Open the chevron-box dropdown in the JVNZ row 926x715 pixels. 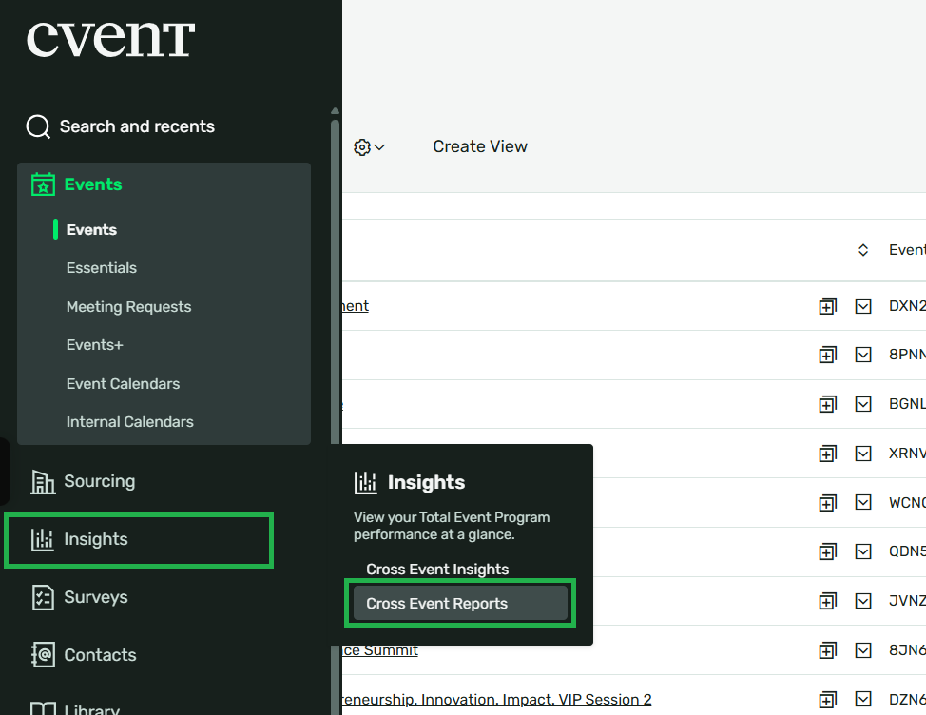(x=863, y=601)
